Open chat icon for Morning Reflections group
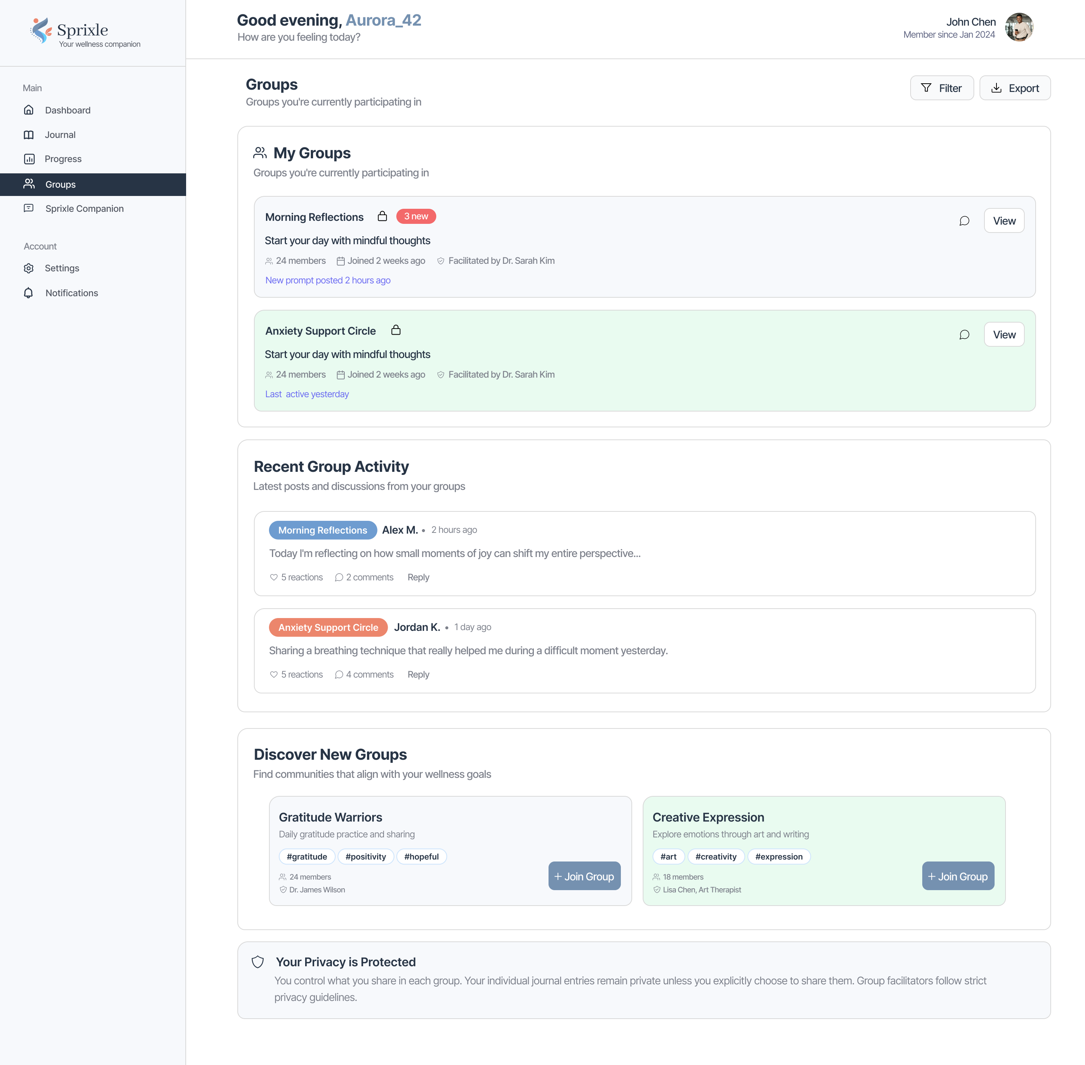Screen dimensions: 1085x1065 coord(964,221)
